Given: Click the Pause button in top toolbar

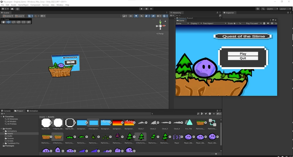Looking at the screenshot, I should coord(146,9).
